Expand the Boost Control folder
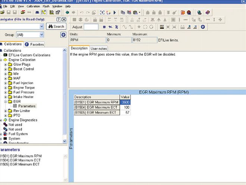Image resolution: width=246 pixels, height=185 pixels. (x=5, y=69)
